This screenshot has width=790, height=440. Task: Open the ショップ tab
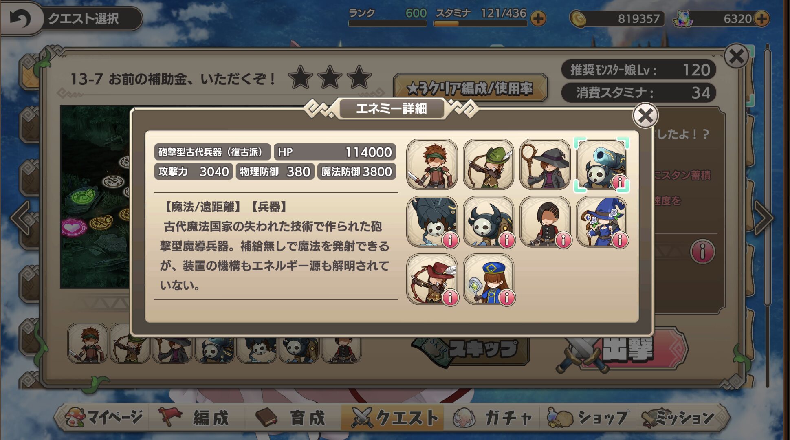tap(588, 418)
